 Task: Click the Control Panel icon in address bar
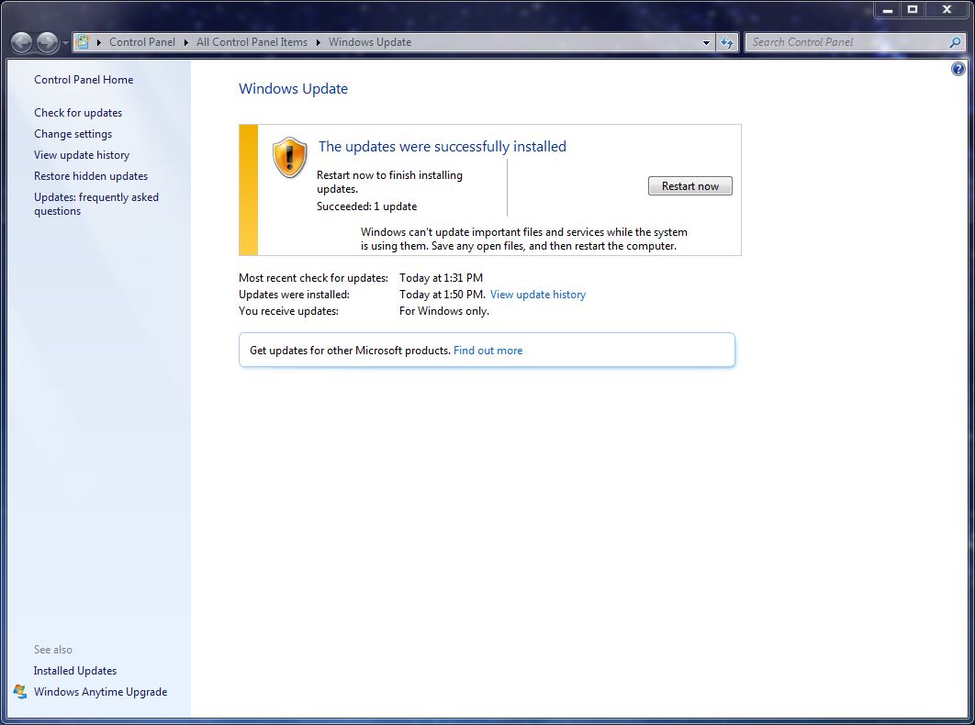click(x=82, y=42)
